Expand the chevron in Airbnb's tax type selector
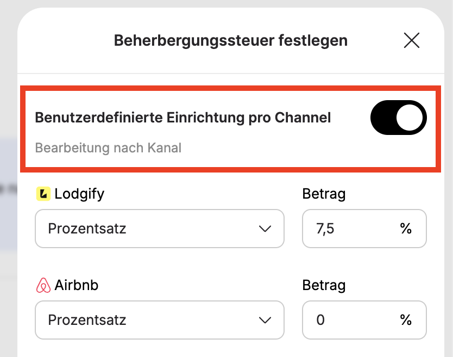Screen dimensions: 453x357 265,320
